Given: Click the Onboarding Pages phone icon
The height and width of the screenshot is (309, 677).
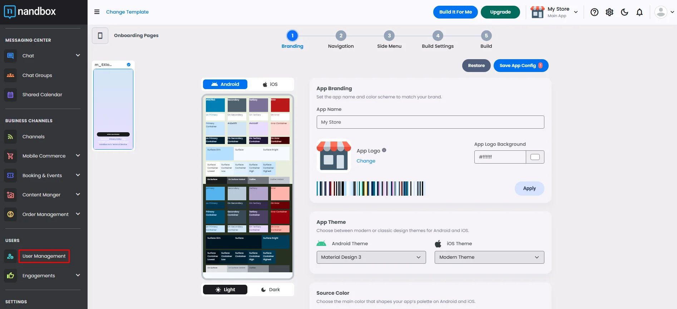Looking at the screenshot, I should [100, 36].
